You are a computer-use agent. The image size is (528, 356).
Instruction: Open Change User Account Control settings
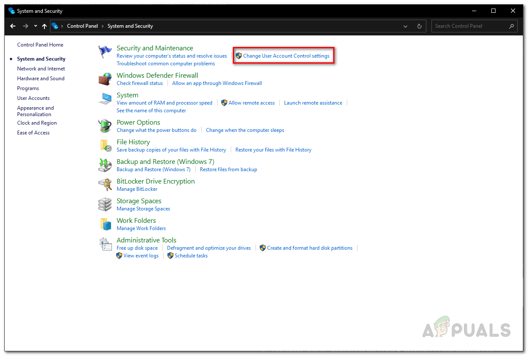click(x=286, y=56)
